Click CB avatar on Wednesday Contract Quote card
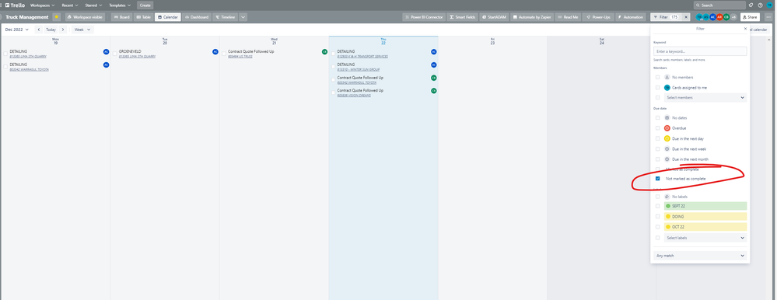This screenshot has height=300, width=777. (324, 51)
